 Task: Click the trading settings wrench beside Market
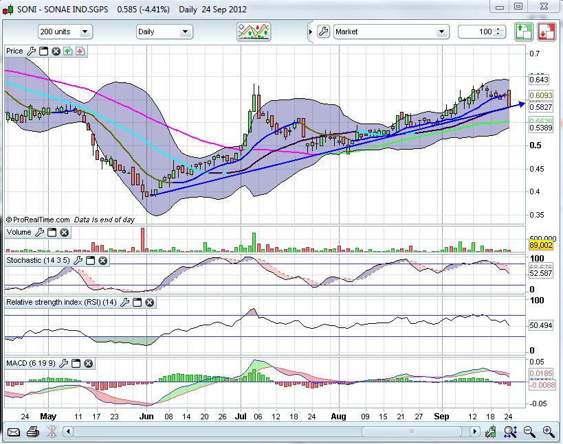[323, 32]
